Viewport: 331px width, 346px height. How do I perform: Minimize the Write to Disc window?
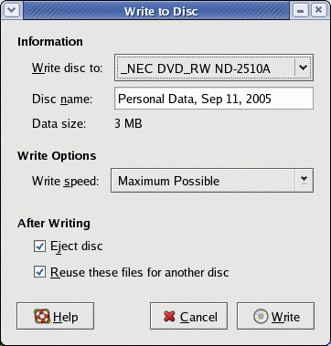pyautogui.click(x=300, y=10)
